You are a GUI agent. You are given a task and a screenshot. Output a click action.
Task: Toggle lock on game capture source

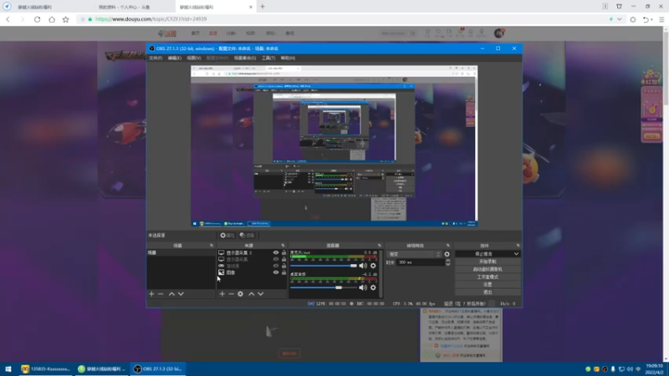[x=283, y=266]
